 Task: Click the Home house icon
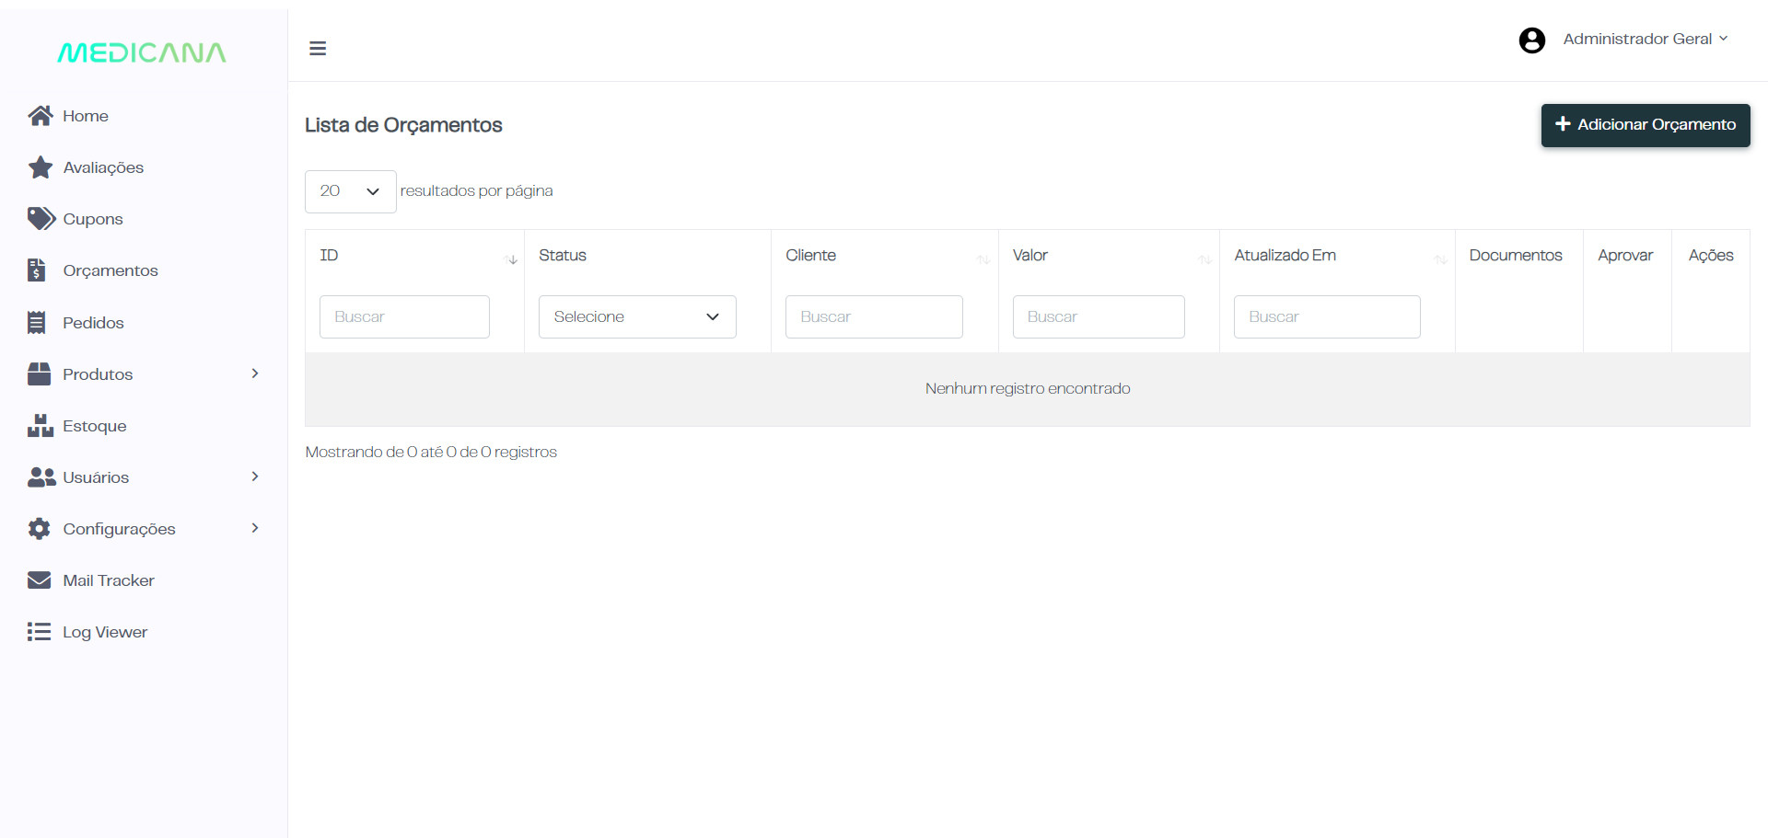click(40, 116)
